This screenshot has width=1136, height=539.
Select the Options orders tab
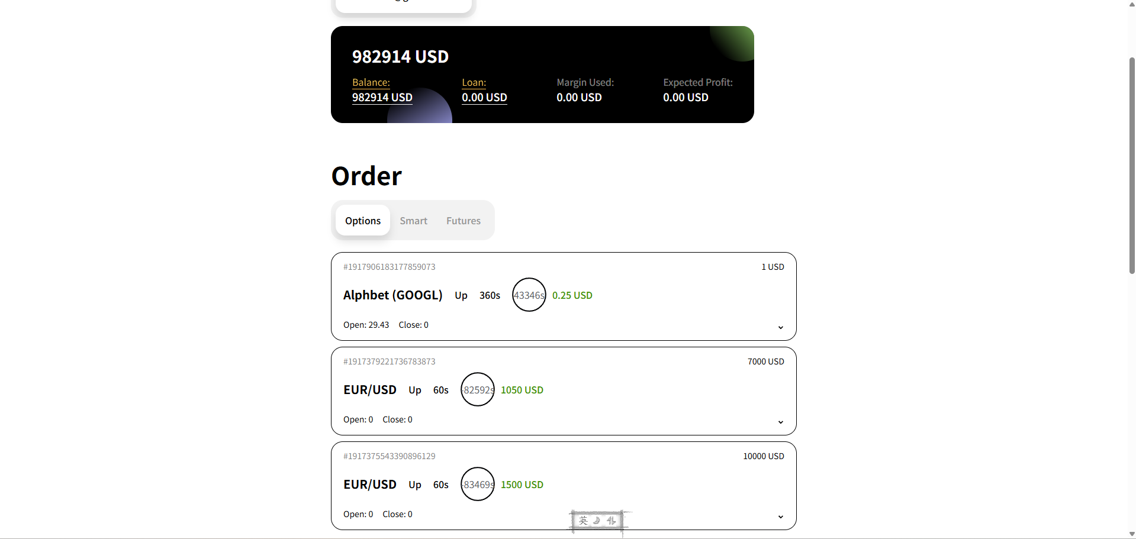point(363,220)
